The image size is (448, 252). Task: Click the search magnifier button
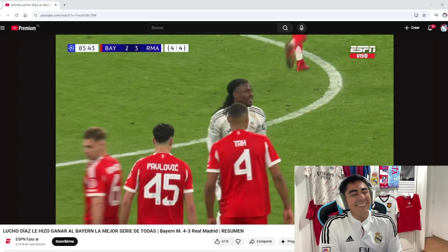(285, 28)
